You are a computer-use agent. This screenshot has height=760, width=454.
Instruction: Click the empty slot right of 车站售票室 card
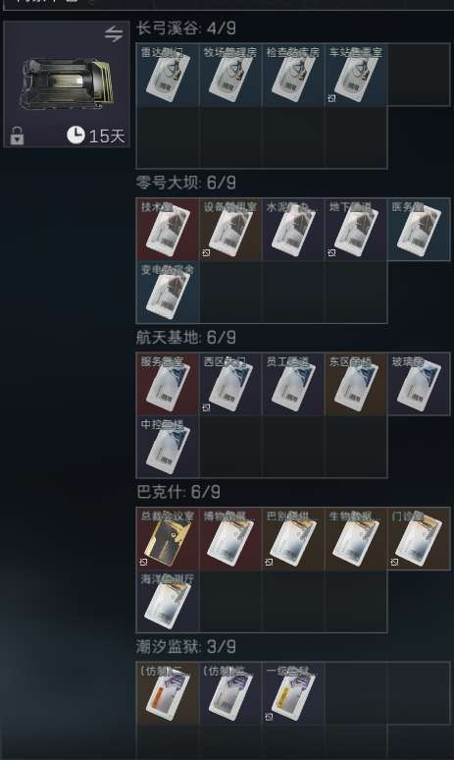pos(419,75)
